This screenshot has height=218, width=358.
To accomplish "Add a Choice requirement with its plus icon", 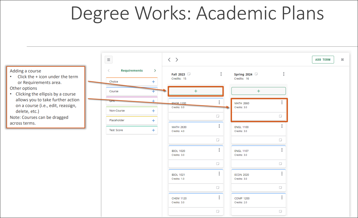I will (153, 82).
